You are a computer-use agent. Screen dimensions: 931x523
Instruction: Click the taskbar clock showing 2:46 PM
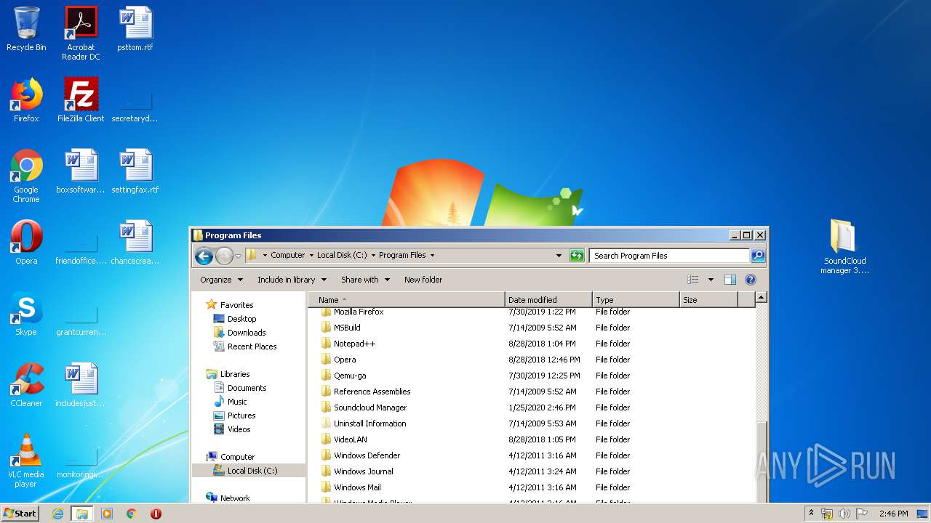pyautogui.click(x=893, y=514)
